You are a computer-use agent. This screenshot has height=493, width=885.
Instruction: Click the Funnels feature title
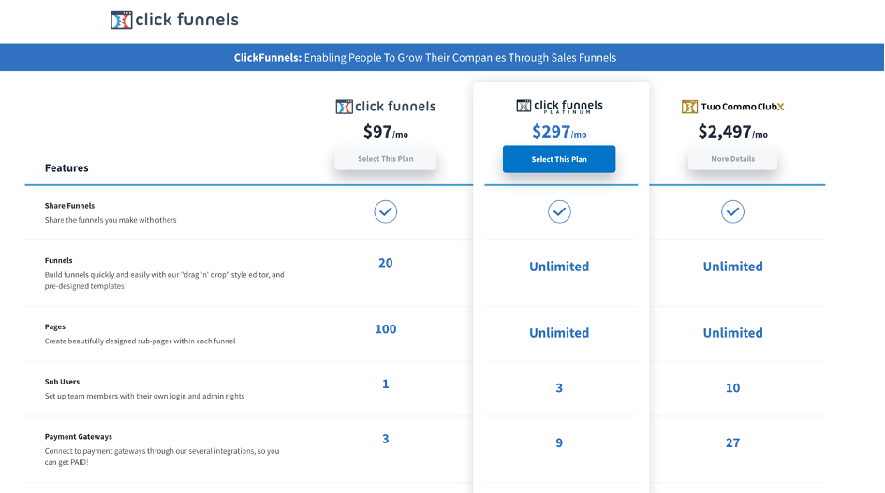pyautogui.click(x=59, y=260)
